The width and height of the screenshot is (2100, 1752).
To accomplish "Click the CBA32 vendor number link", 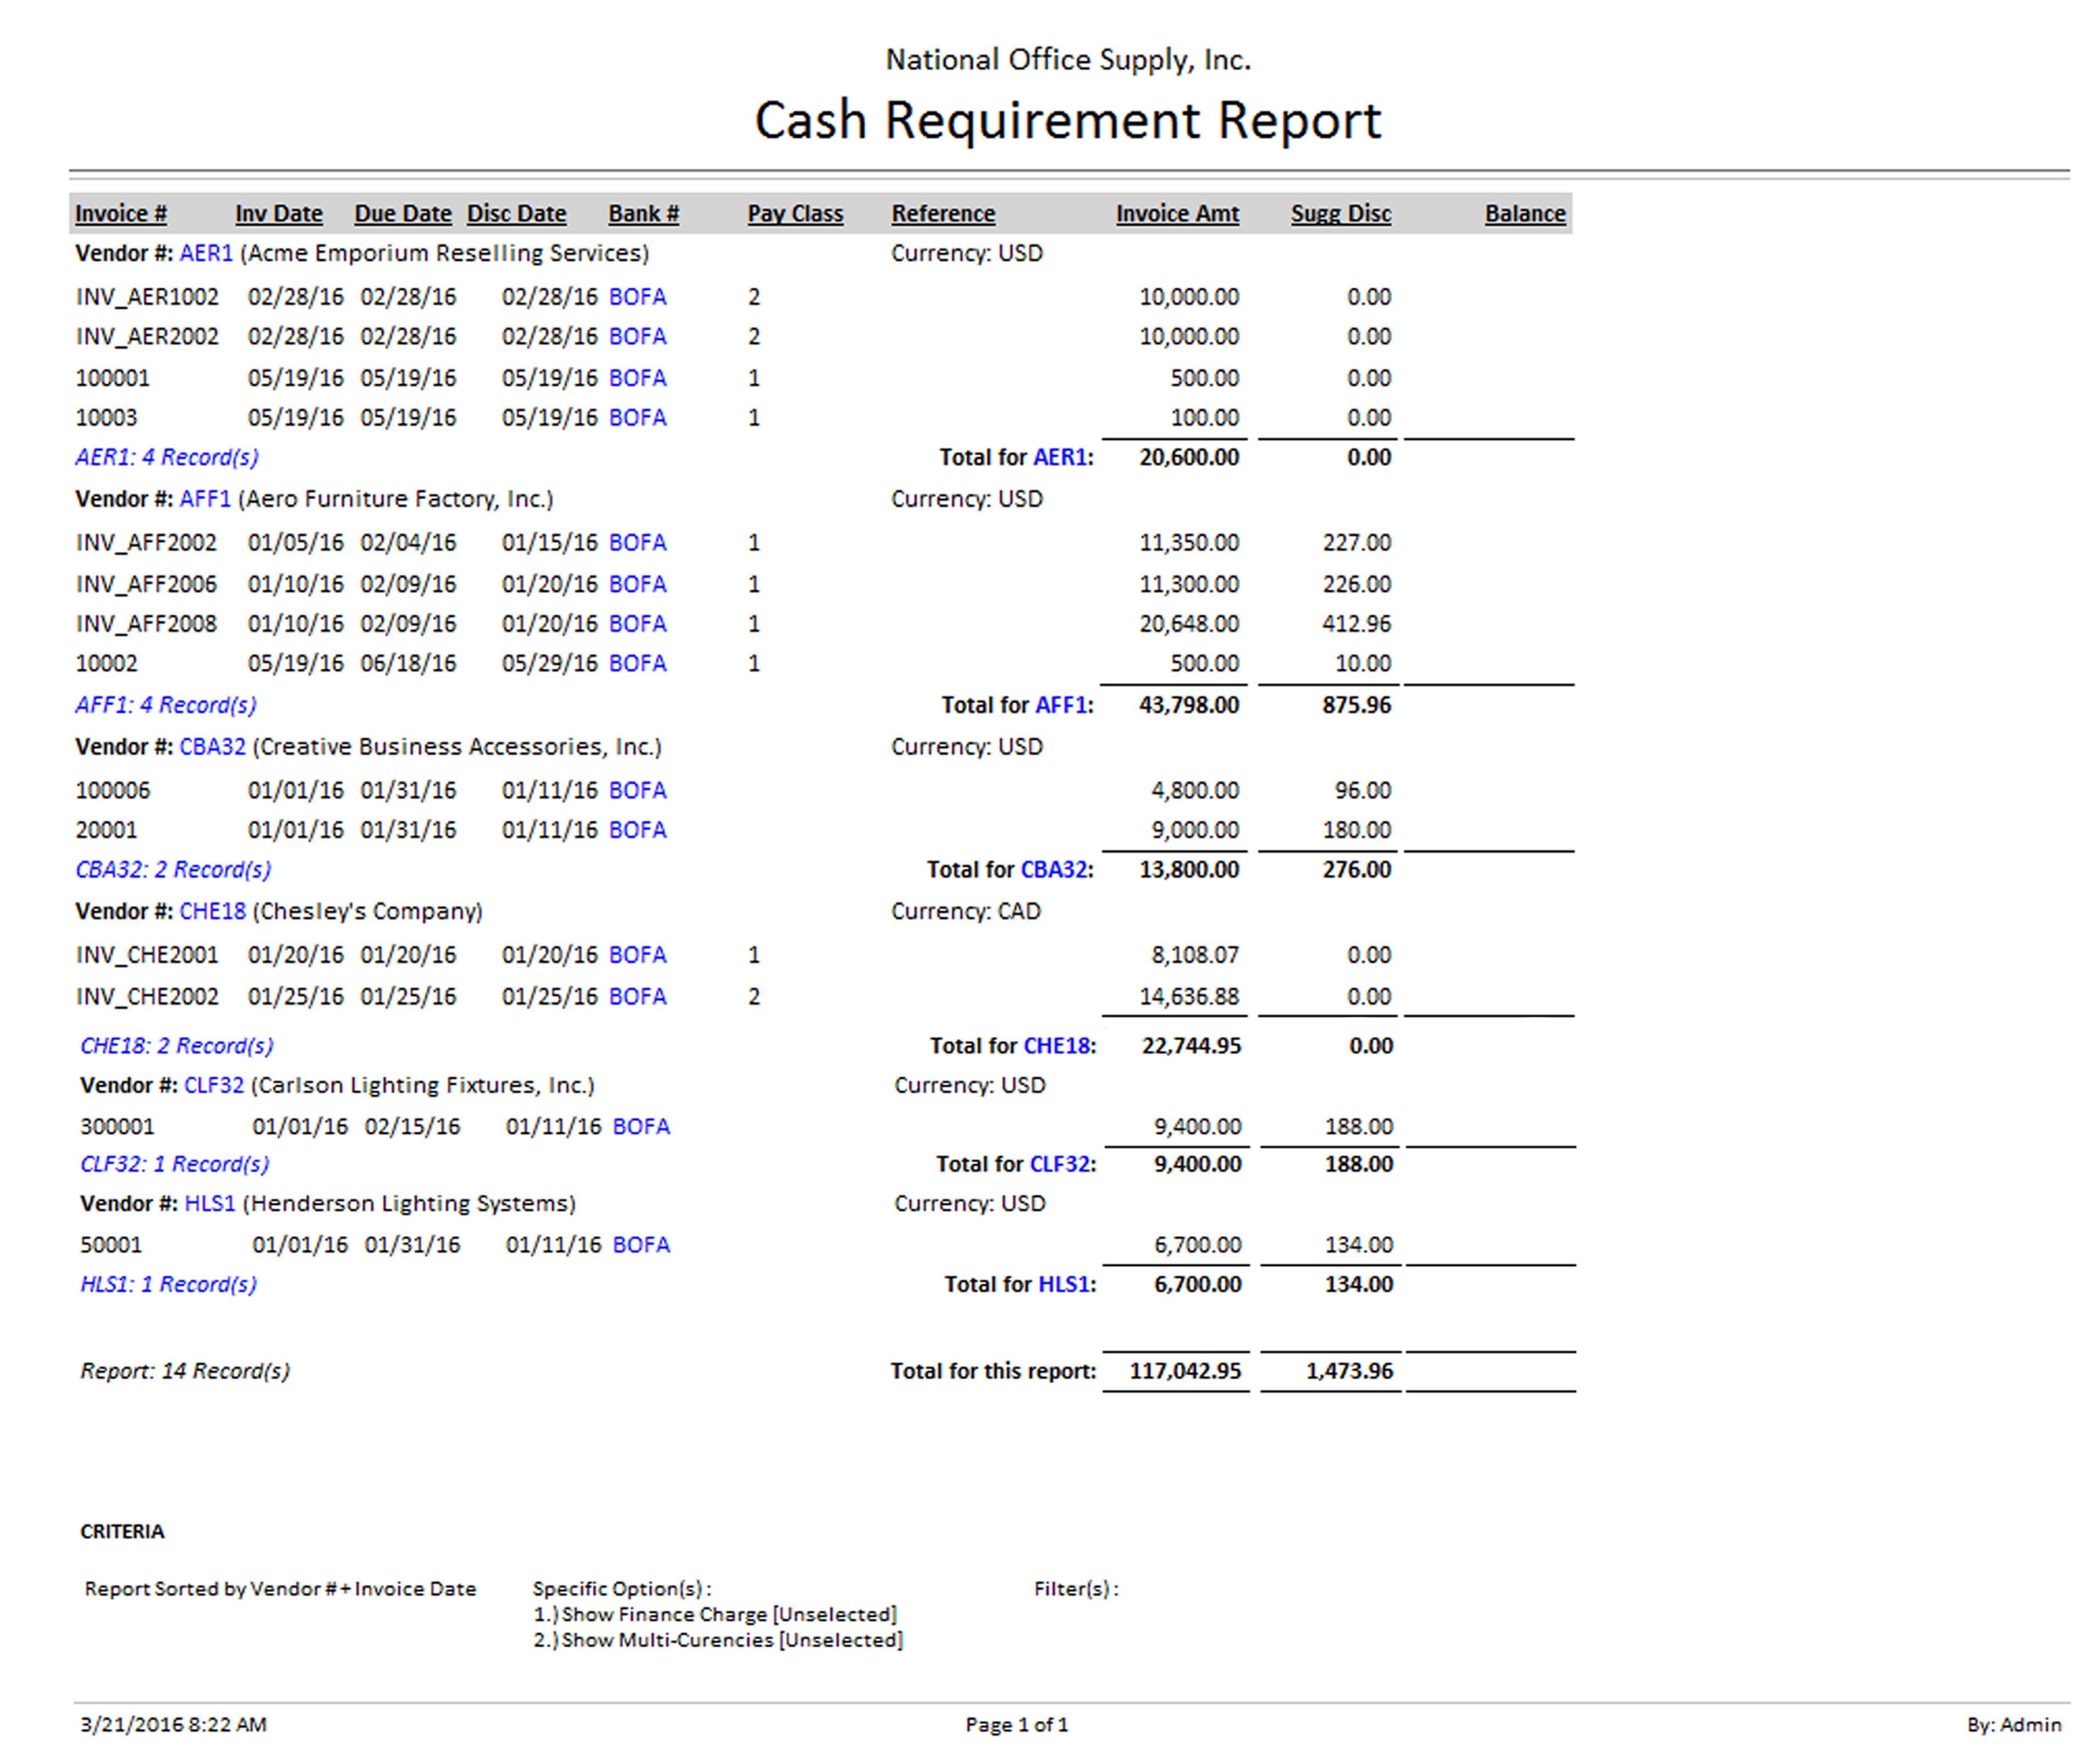I will (x=212, y=747).
